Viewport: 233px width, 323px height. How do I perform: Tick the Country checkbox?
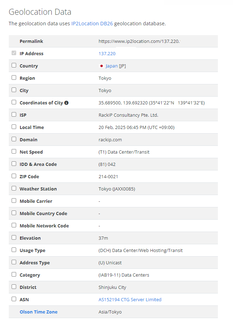14,65
